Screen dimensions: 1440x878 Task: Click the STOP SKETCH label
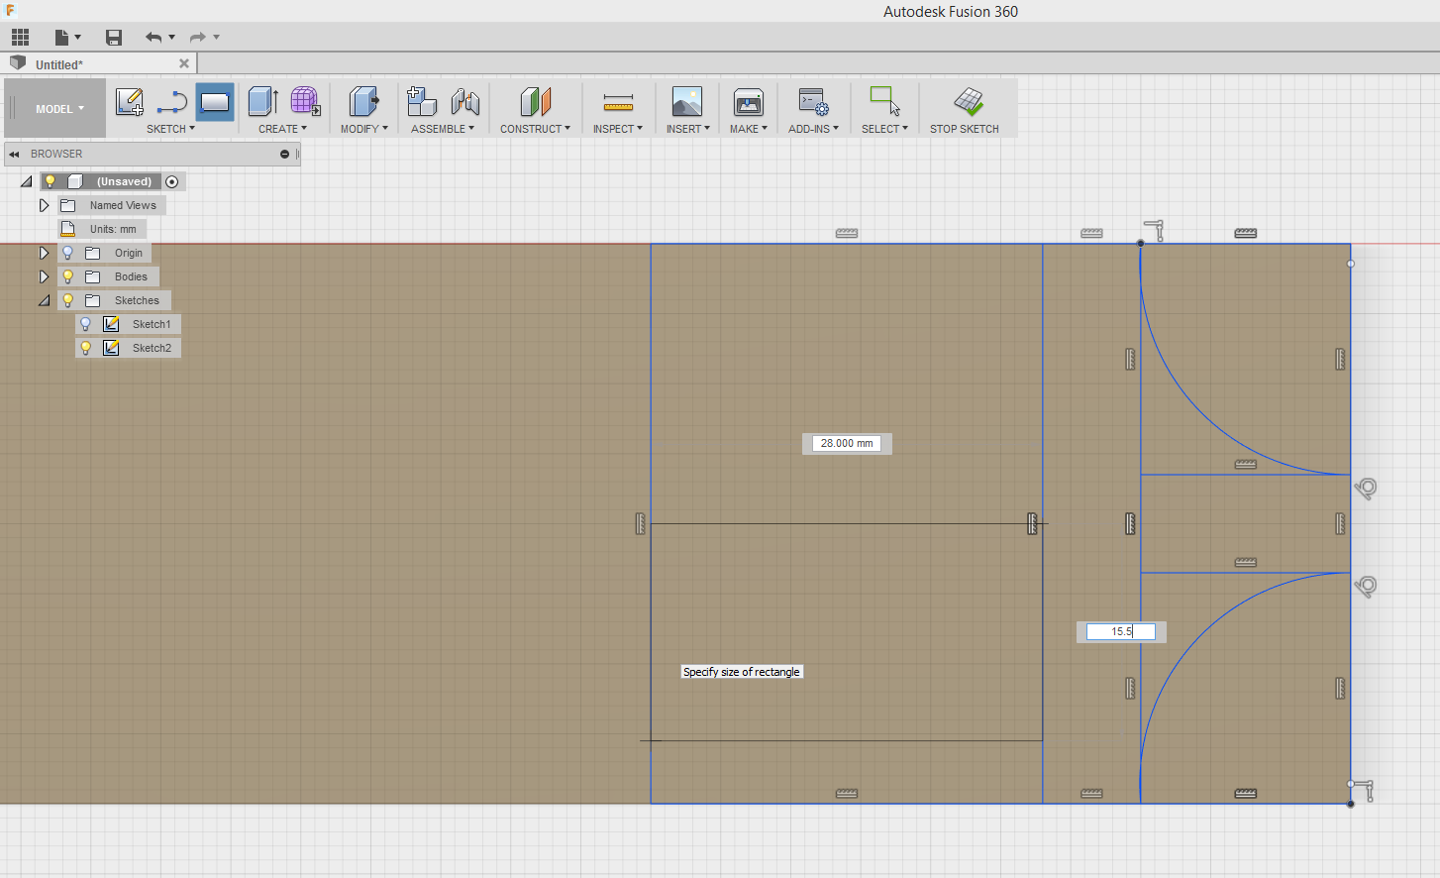click(x=965, y=129)
